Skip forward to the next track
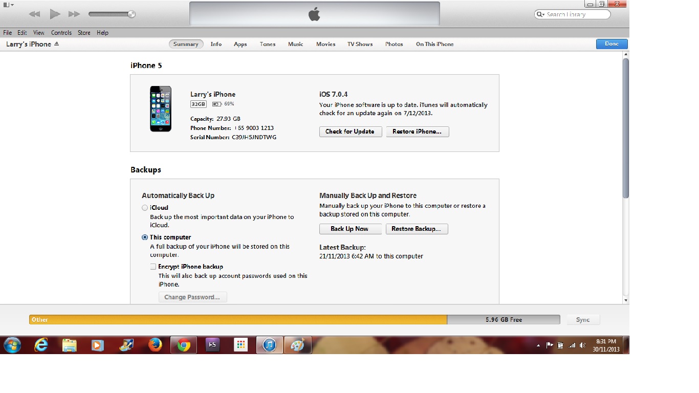This screenshot has height=393, width=699. coord(74,14)
